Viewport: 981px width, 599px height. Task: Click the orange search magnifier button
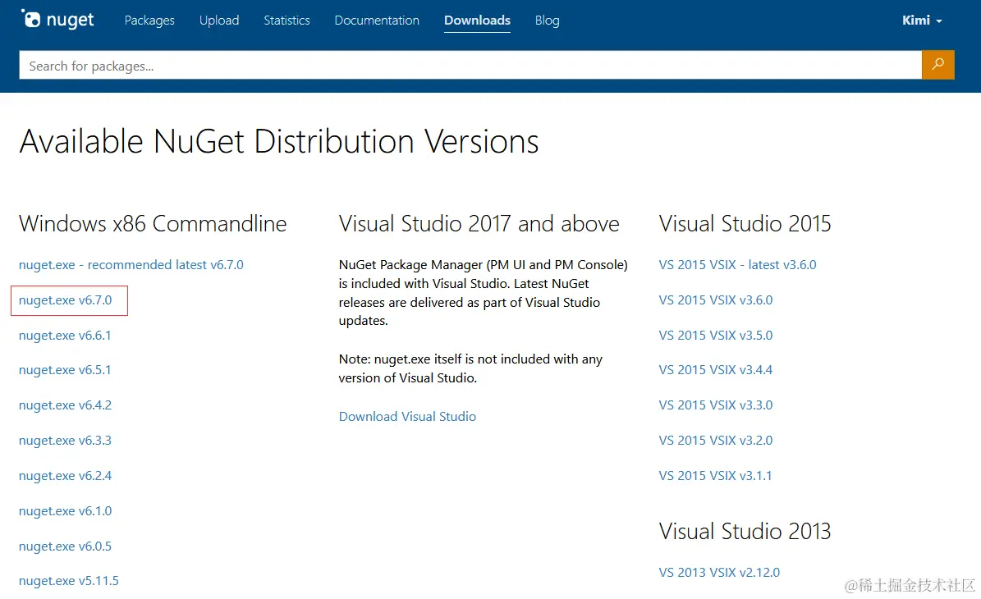point(937,64)
